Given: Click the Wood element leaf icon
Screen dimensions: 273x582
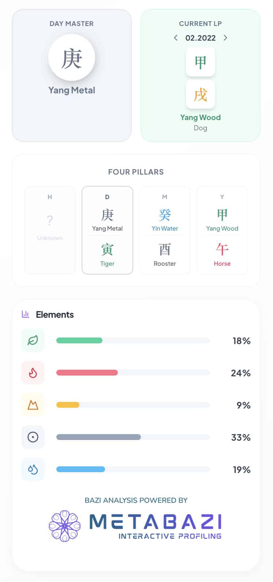Looking at the screenshot, I should [33, 340].
